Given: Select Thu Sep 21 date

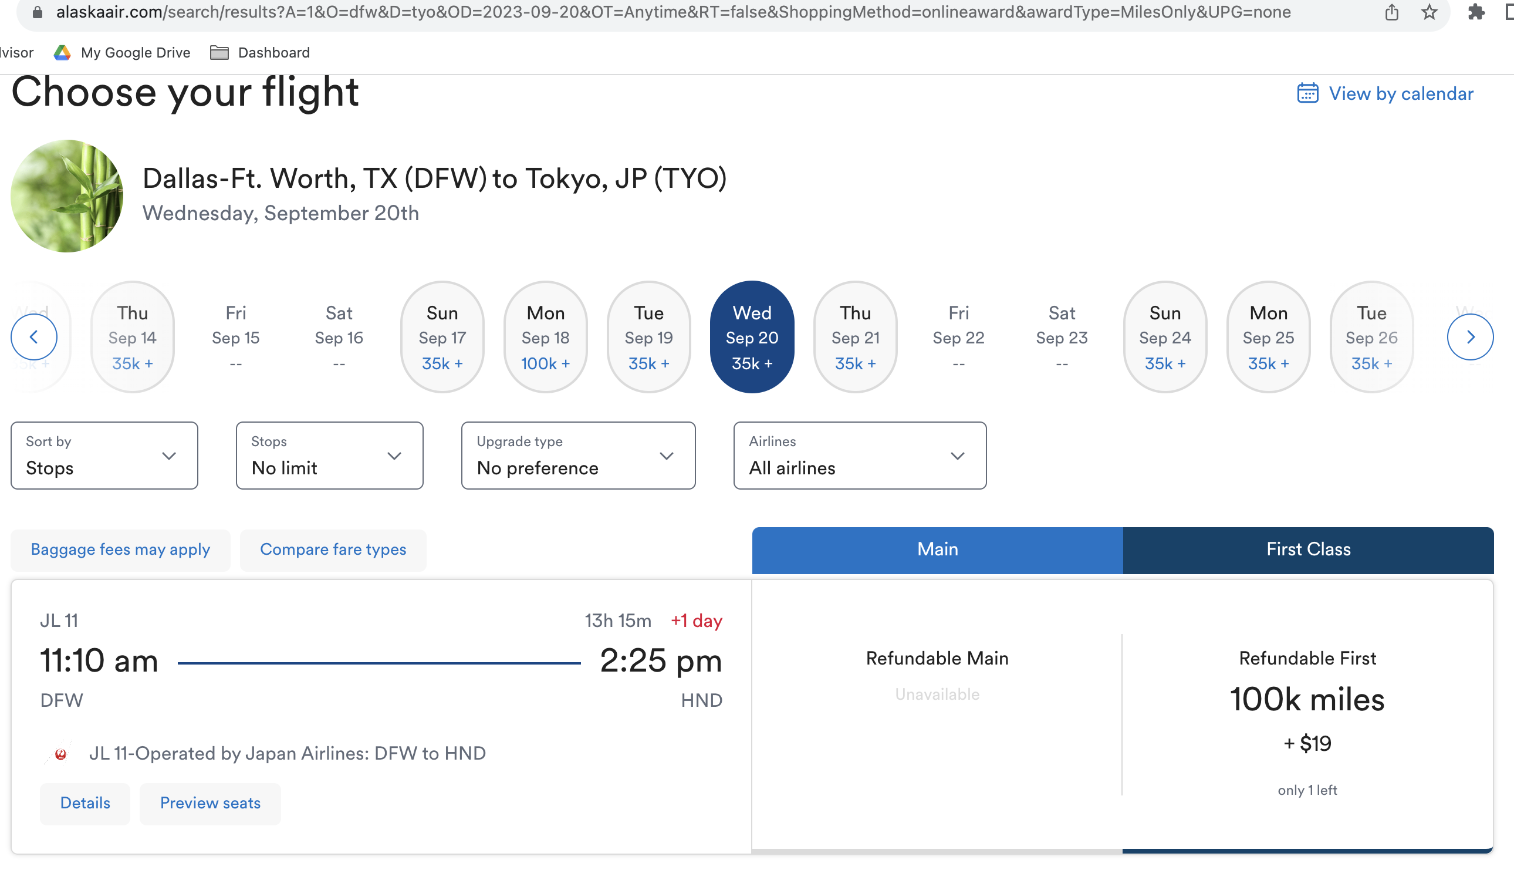Looking at the screenshot, I should pos(855,337).
